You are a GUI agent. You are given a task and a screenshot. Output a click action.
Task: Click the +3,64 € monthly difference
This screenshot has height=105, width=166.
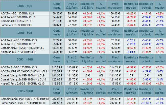[131, 25]
